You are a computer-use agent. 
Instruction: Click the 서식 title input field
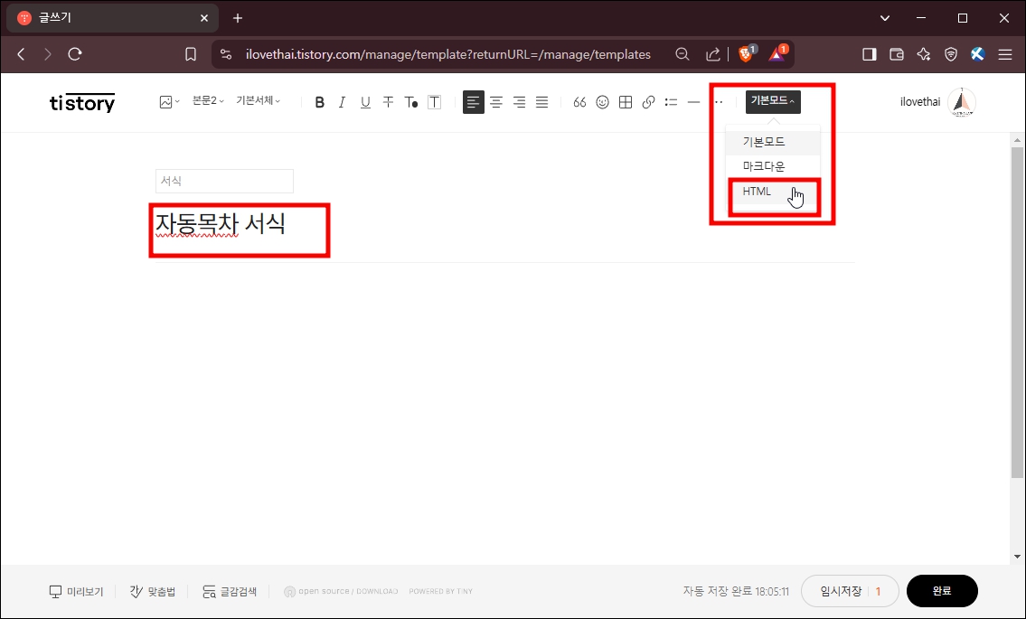pyautogui.click(x=224, y=180)
